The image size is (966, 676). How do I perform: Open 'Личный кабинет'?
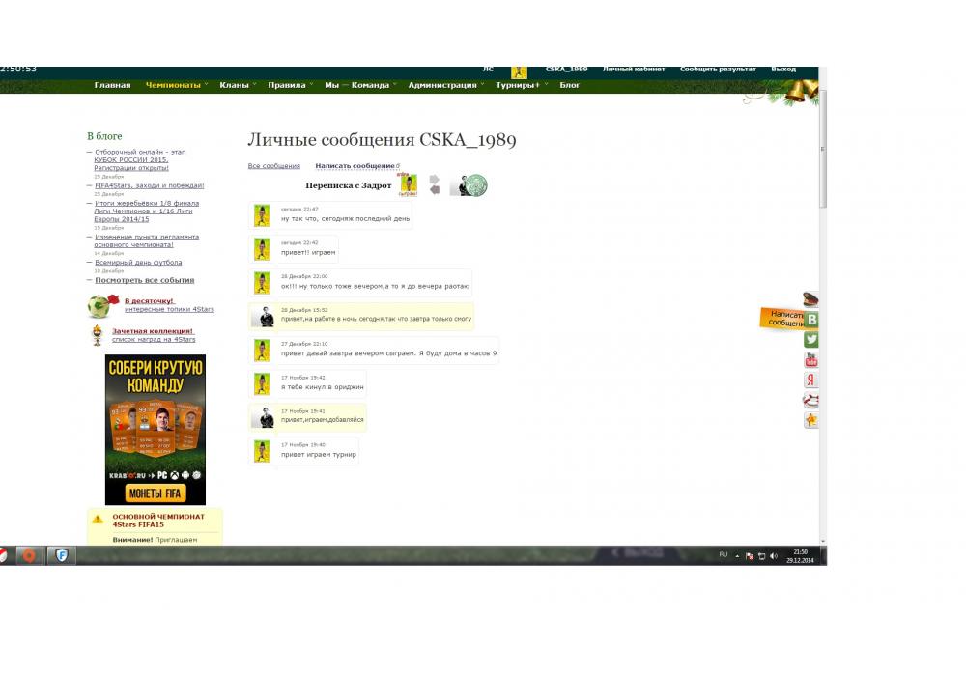[634, 69]
